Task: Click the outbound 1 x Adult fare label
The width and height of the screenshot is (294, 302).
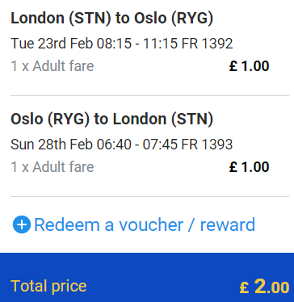Action: coord(52,66)
